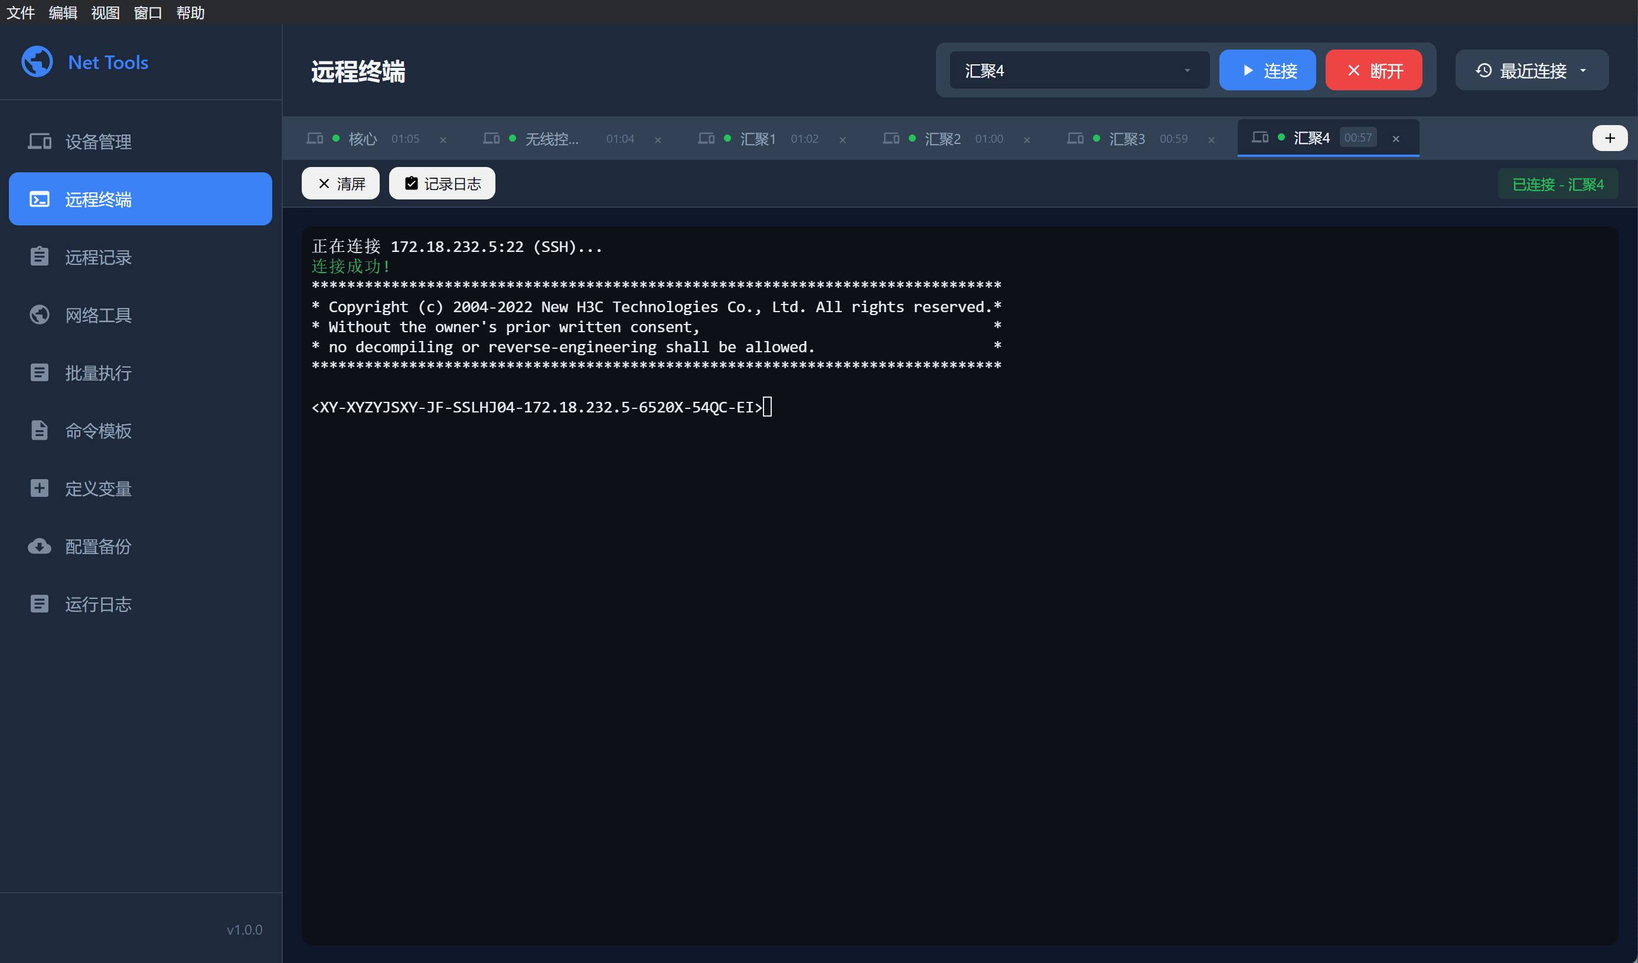
Task: Select 远程记录 from the sidebar
Action: (x=97, y=257)
